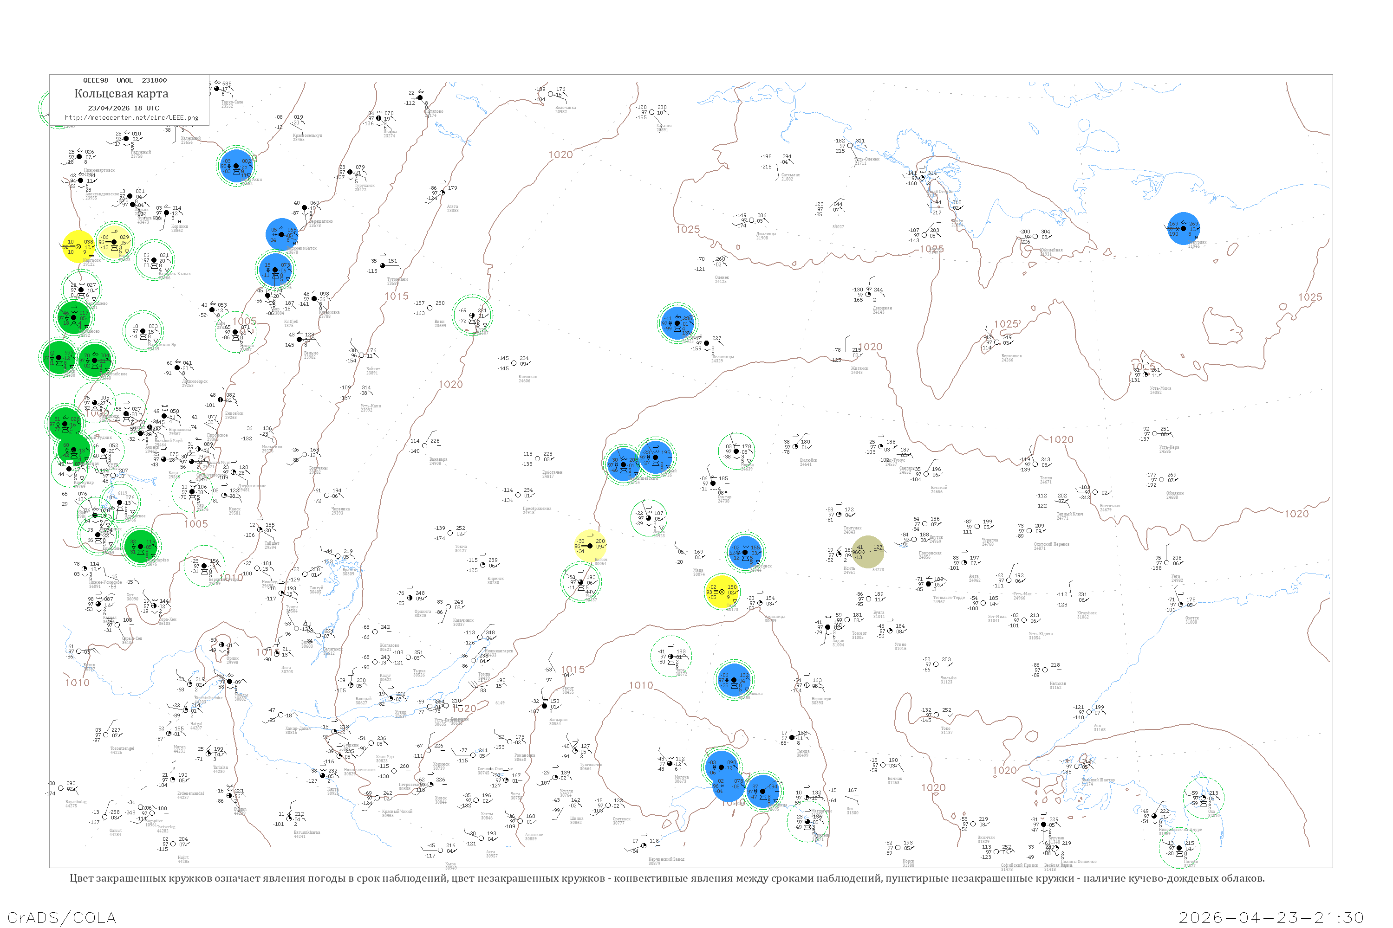Click the Кольцевая карта map title
The height and width of the screenshot is (928, 1393).
point(121,94)
